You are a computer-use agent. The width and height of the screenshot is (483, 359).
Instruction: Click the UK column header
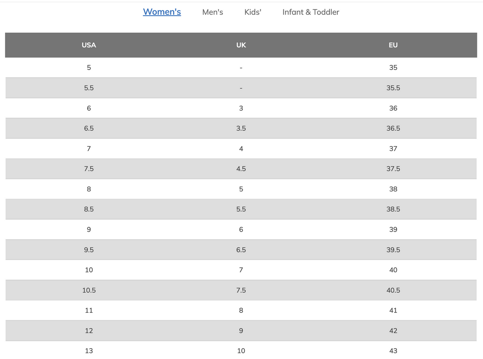tap(241, 45)
